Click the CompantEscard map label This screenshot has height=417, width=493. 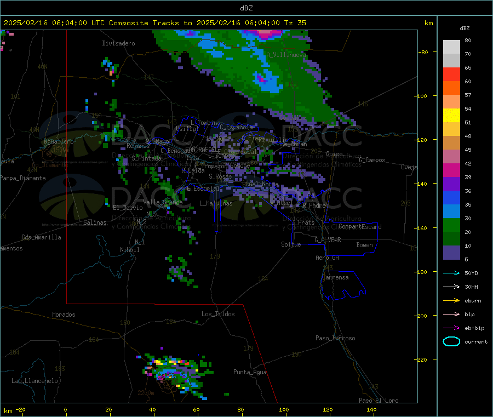pyautogui.click(x=360, y=227)
